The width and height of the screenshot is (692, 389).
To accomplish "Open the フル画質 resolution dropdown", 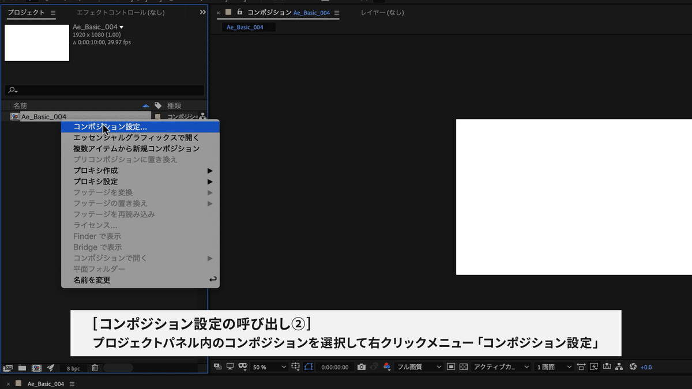I will (419, 367).
